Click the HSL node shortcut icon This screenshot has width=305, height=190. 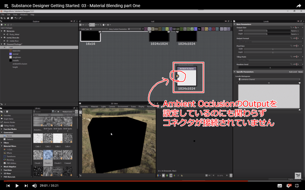tap(188, 29)
